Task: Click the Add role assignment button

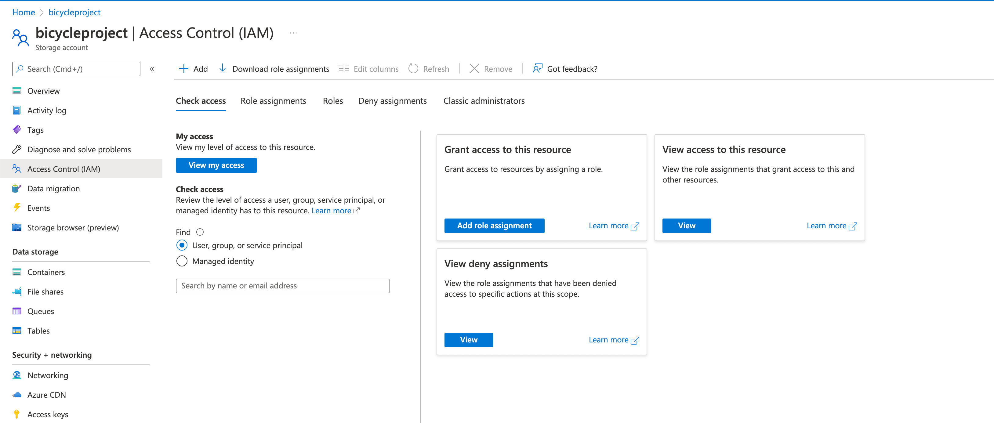Action: pos(494,226)
